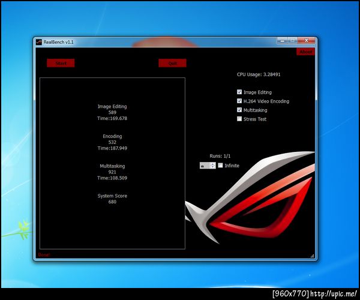The width and height of the screenshot is (360, 300).
Task: Click the 'Time:187.949' value
Action: 112,148
